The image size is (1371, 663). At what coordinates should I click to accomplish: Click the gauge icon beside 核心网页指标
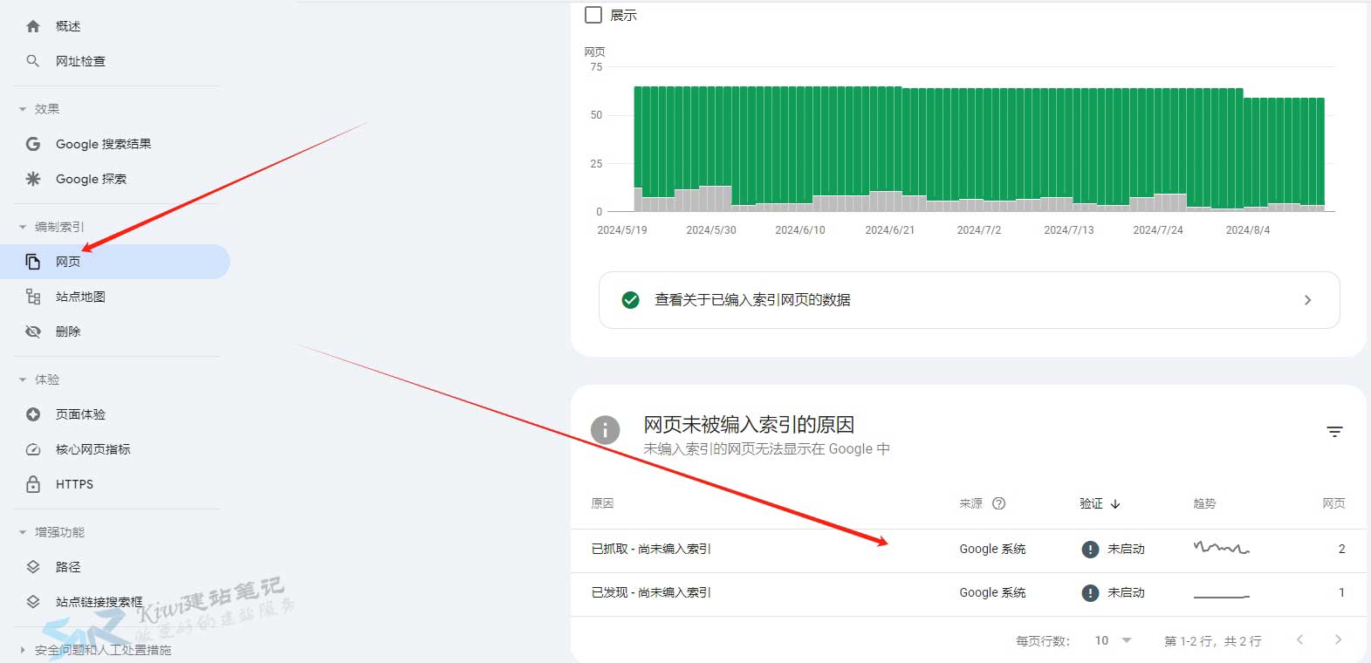33,449
